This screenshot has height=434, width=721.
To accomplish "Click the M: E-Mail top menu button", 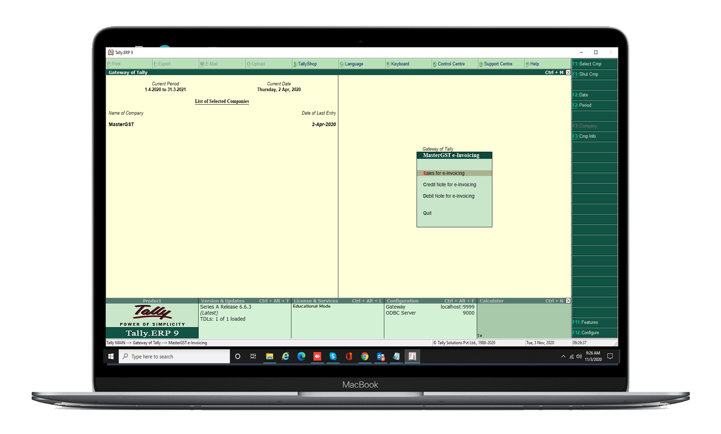I will pyautogui.click(x=222, y=64).
